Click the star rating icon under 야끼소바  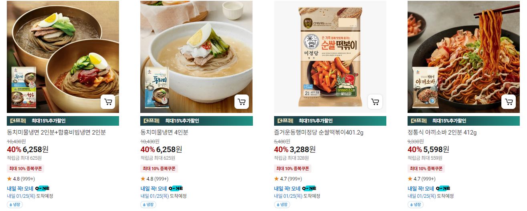pyautogui.click(x=410, y=179)
